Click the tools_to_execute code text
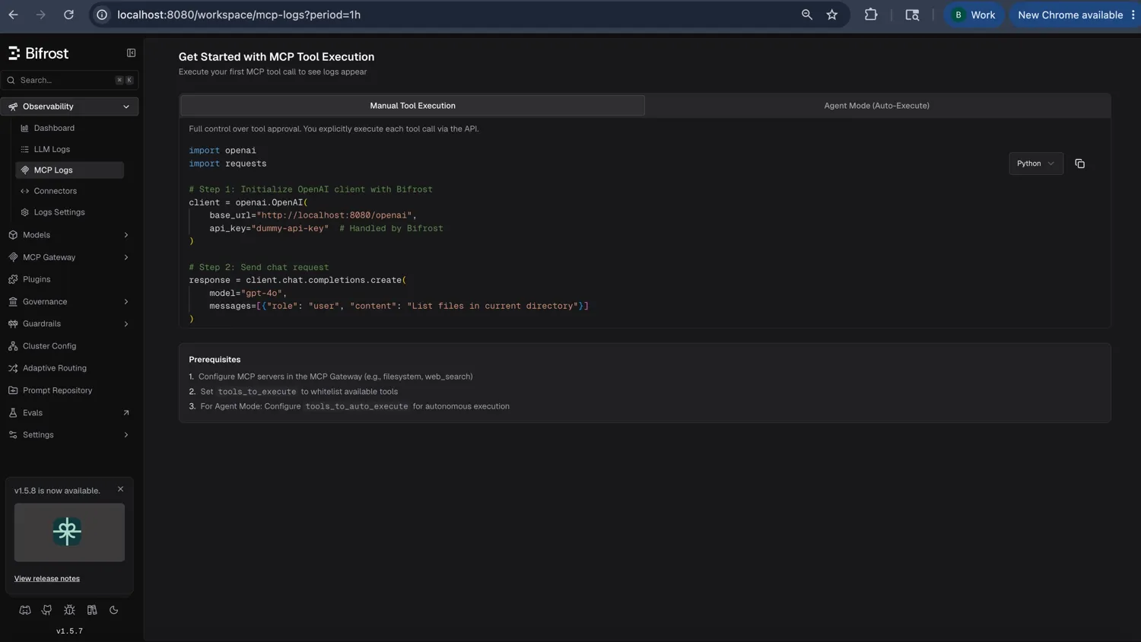This screenshot has height=642, width=1141. point(257,392)
